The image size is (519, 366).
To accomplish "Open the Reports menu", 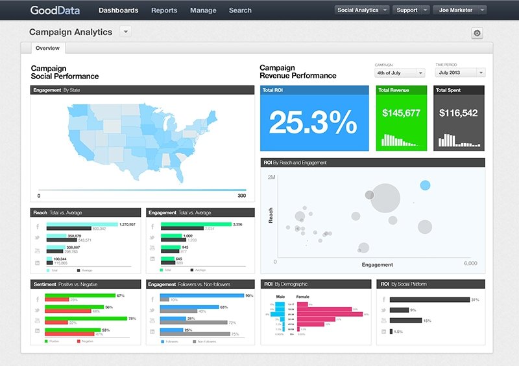I will click(x=164, y=10).
